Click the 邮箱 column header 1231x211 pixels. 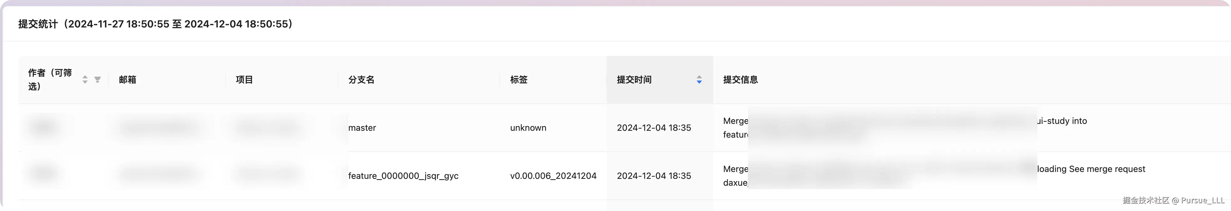[128, 80]
